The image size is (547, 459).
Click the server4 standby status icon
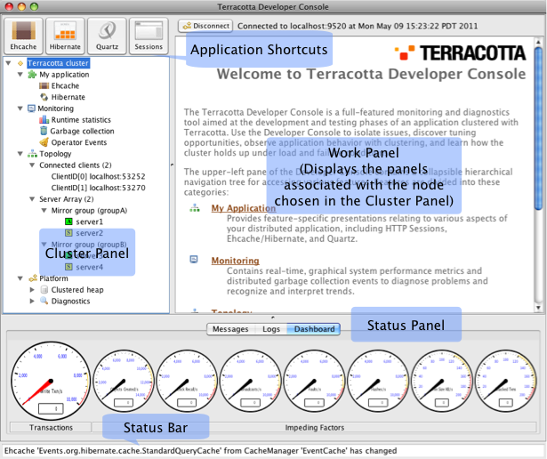68,267
